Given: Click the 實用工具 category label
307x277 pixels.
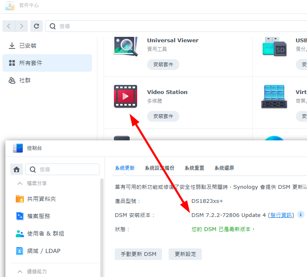Looking at the screenshot, I should click(157, 49).
